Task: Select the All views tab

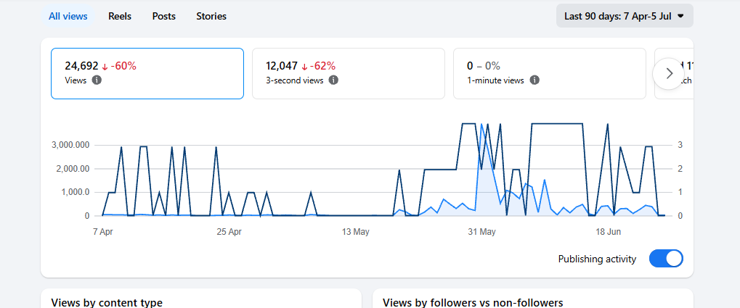Action: pos(68,17)
